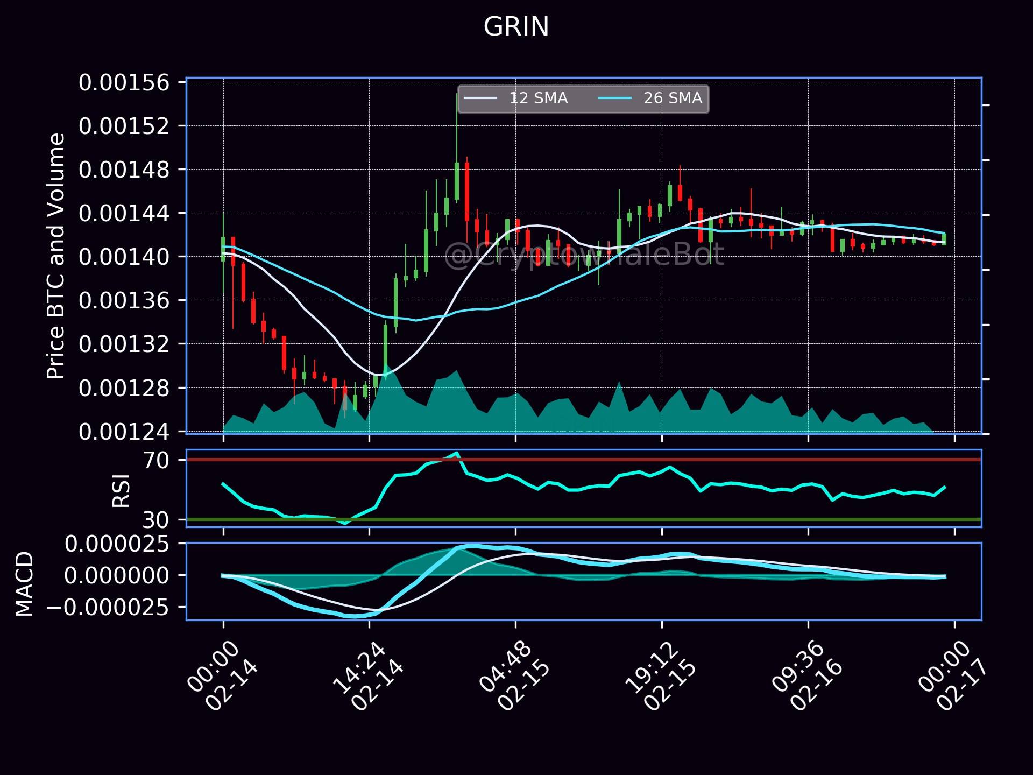Click the 00:00 02-14 time label
This screenshot has height=775, width=1033.
coord(222,675)
